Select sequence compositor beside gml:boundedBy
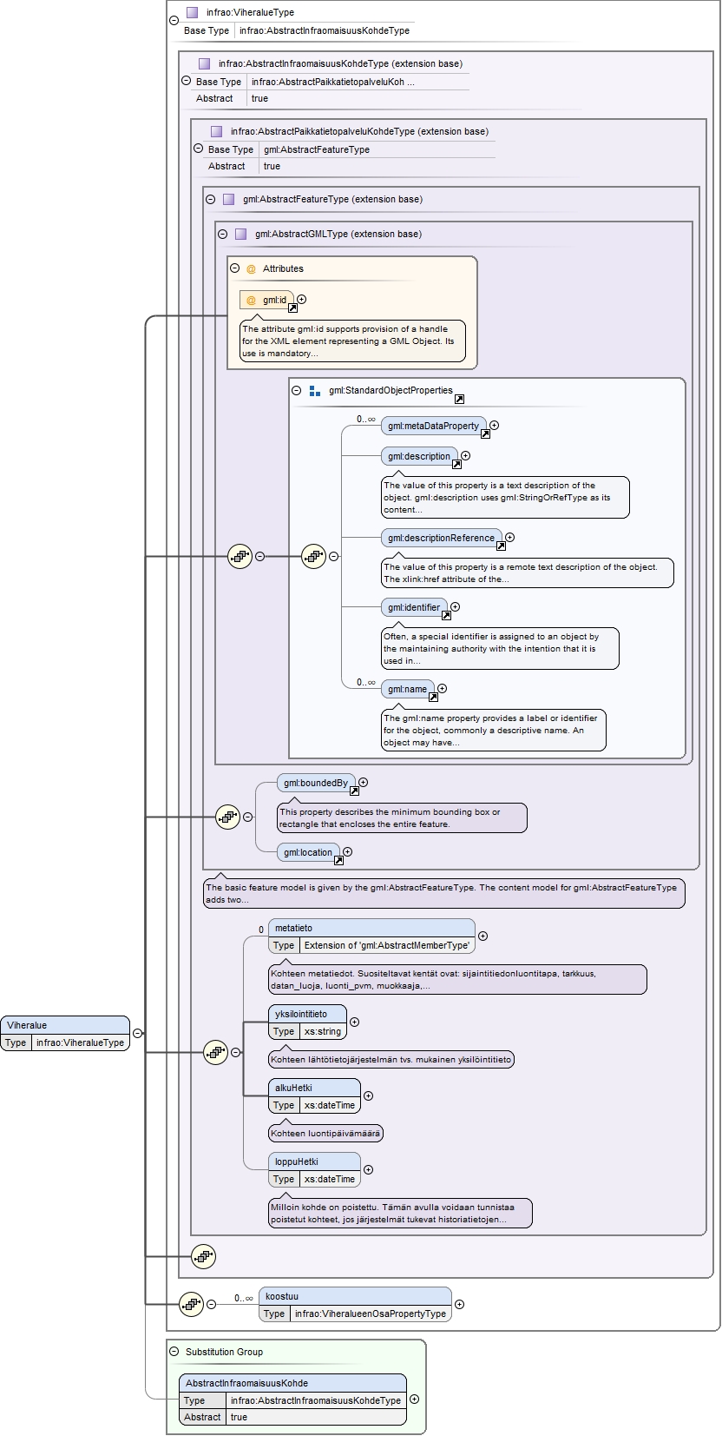Image resolution: width=722 pixels, height=1436 pixels. pos(227,817)
